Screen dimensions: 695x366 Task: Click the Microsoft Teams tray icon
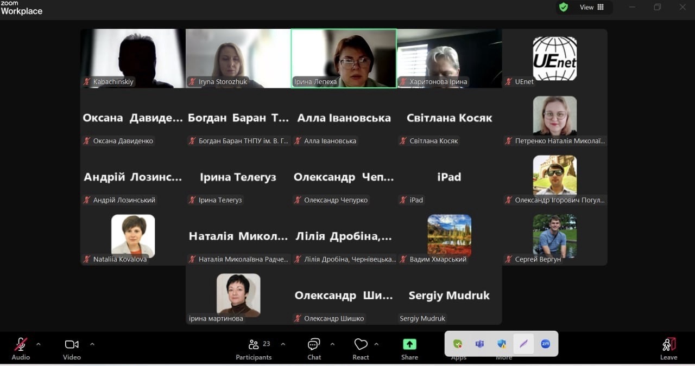pos(479,344)
